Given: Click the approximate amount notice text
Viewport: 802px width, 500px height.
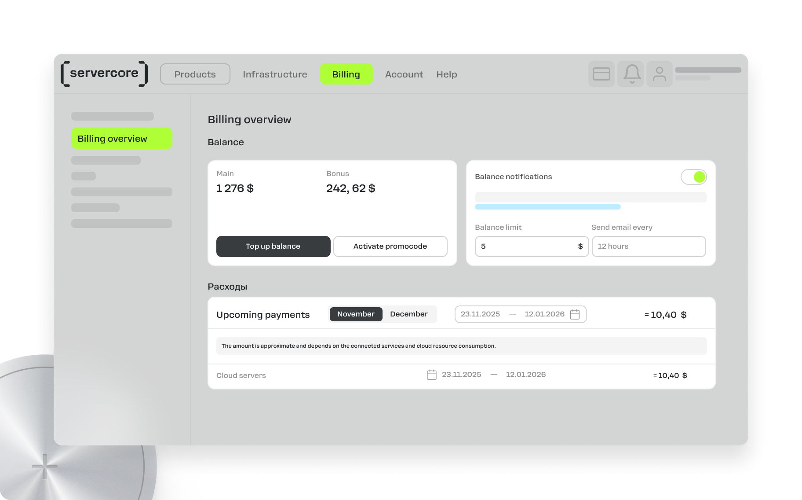Looking at the screenshot, I should pos(358,346).
